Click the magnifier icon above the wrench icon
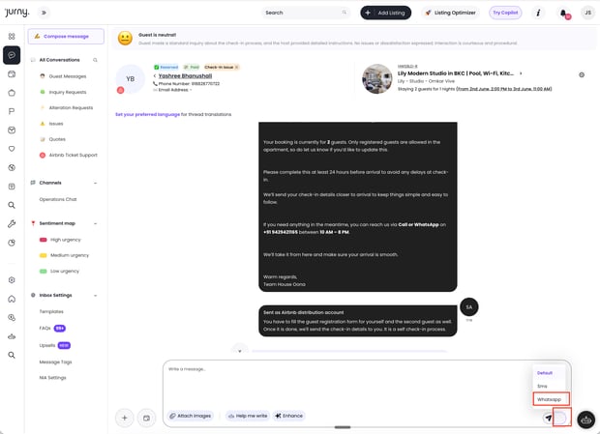This screenshot has height=434, width=600. (x=12, y=205)
